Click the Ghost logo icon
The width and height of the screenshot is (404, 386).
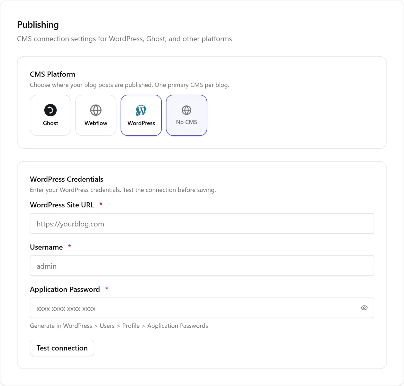[50, 110]
